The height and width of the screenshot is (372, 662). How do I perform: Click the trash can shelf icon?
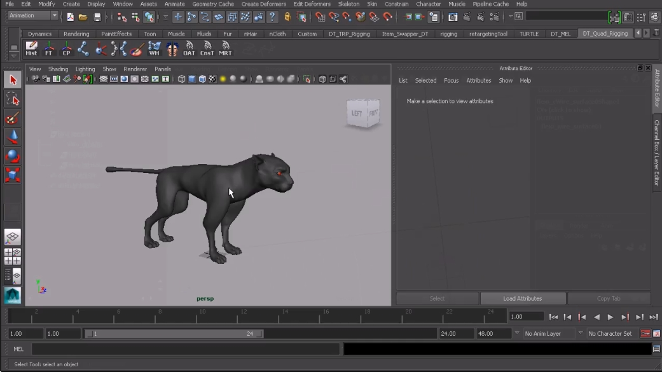coord(656,33)
